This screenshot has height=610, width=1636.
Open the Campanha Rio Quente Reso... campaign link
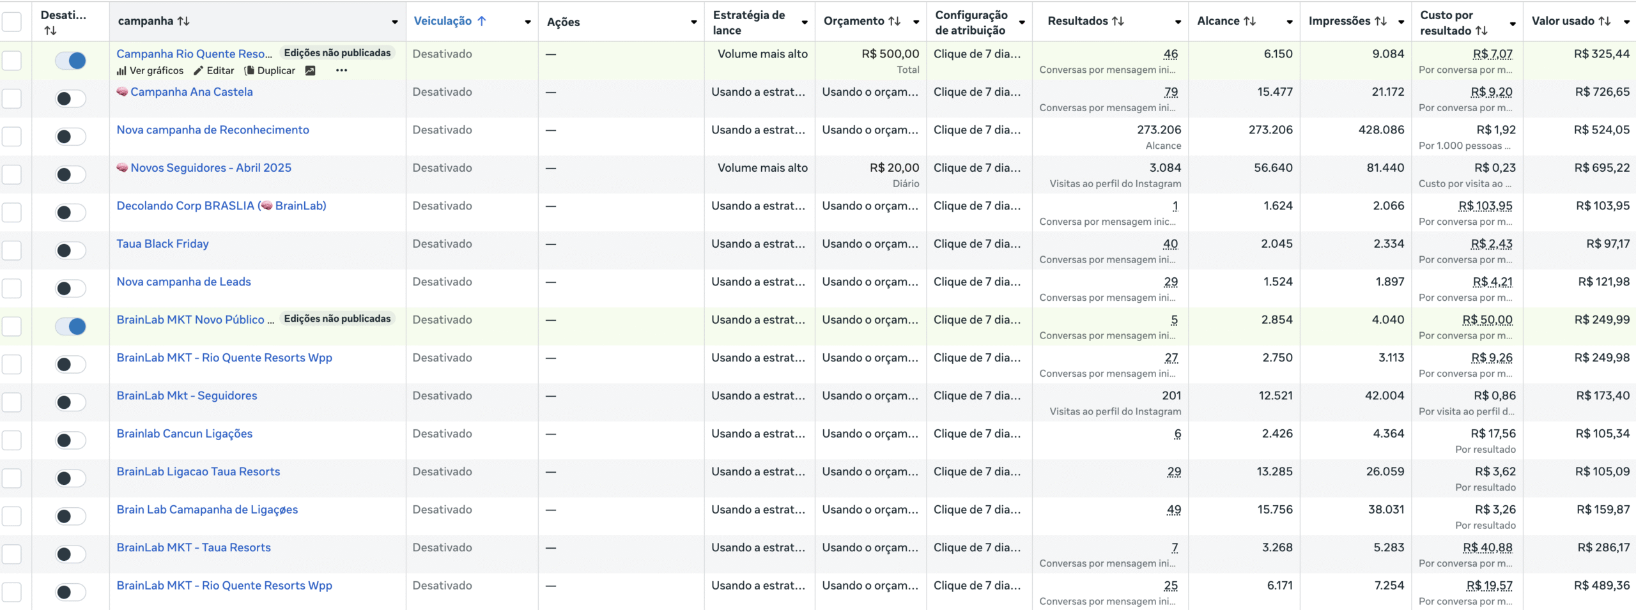[x=194, y=54]
